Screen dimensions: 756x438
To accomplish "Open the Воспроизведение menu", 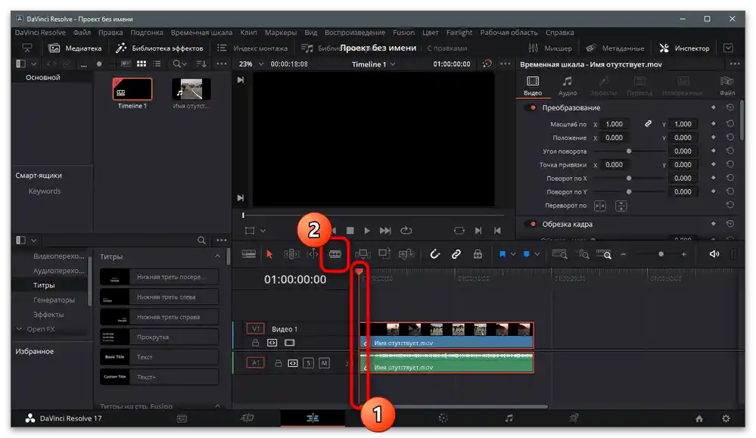I will coord(355,33).
